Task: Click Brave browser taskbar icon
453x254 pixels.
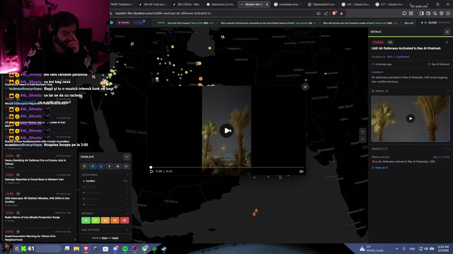Action: click(86, 249)
